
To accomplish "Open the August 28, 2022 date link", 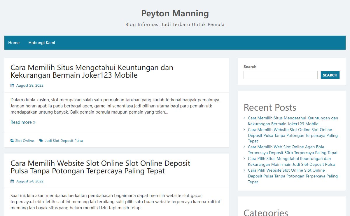I will tap(30, 86).
